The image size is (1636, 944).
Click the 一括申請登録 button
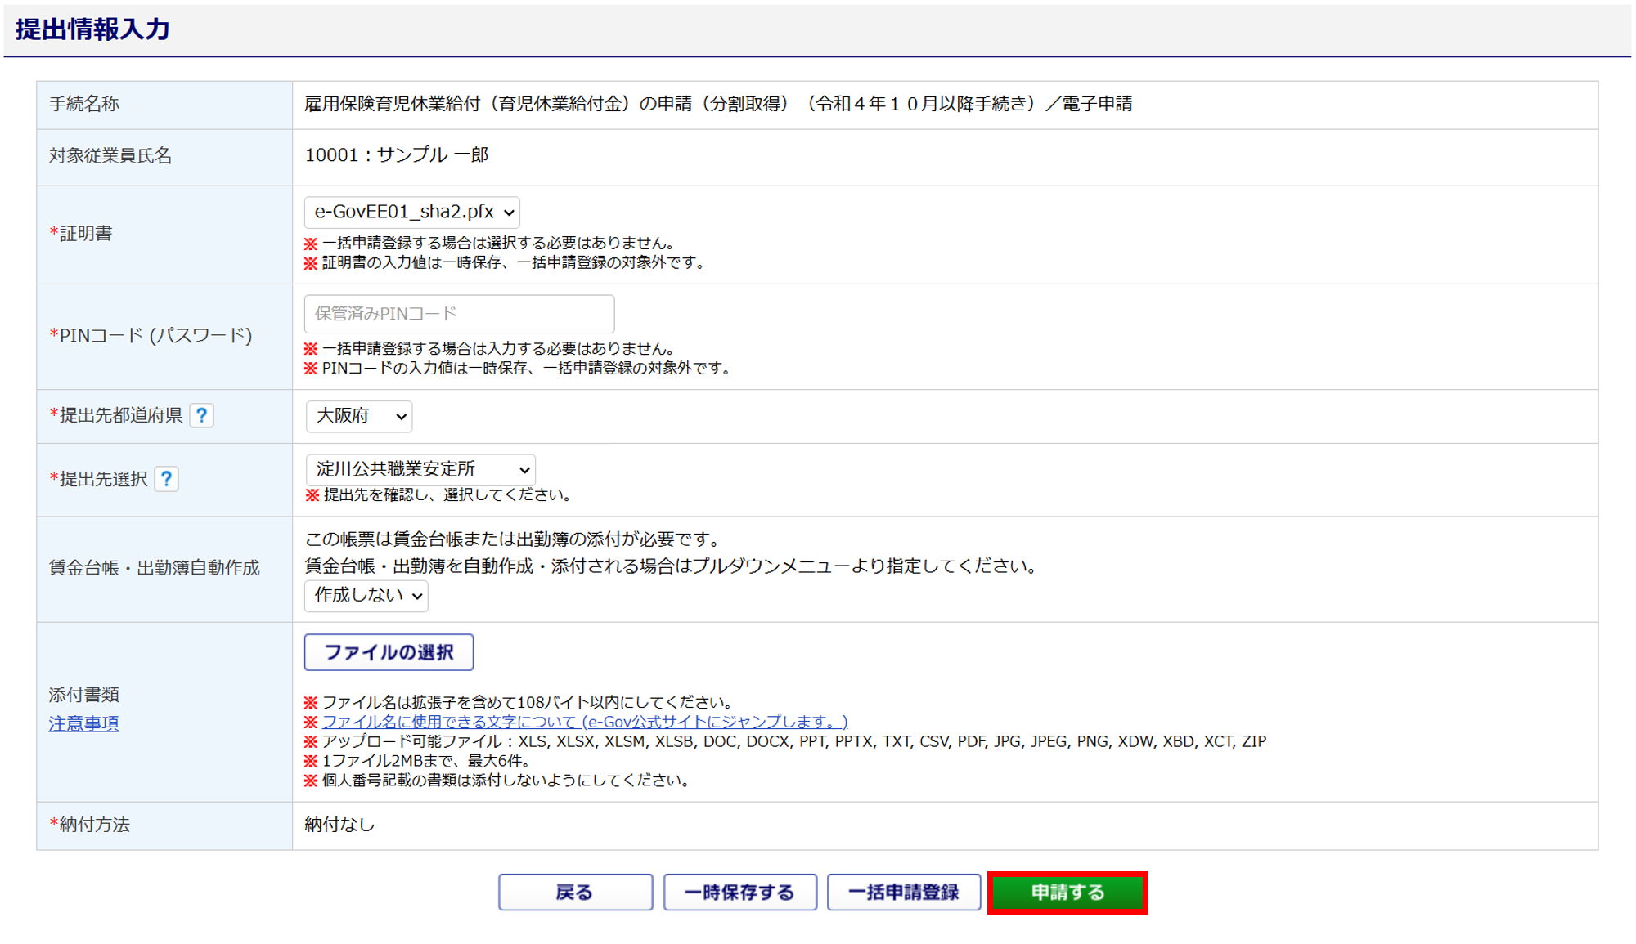coord(903,893)
